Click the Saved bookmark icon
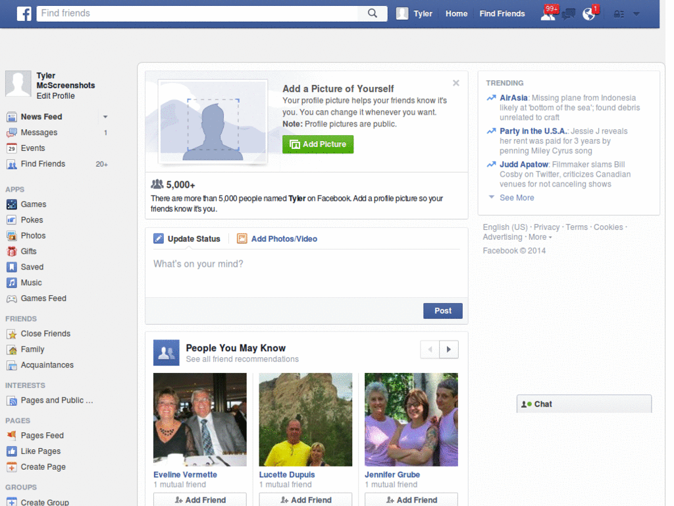 tap(12, 267)
